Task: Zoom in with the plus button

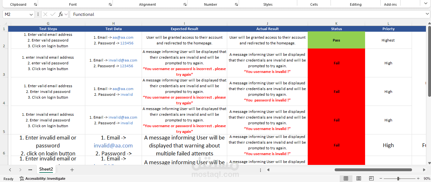Action: click(x=418, y=179)
